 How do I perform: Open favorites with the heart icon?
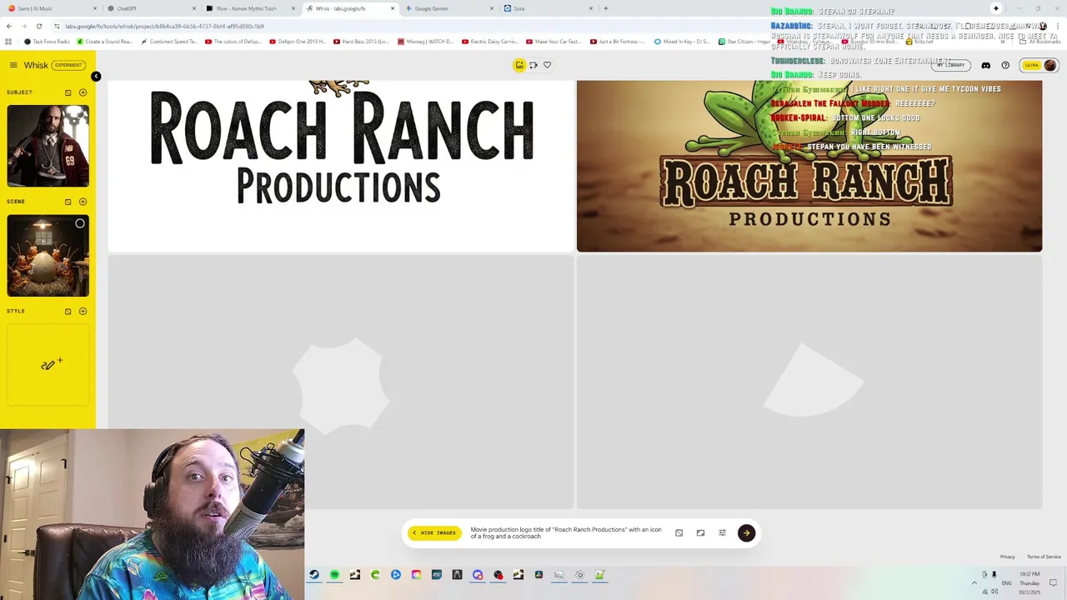coord(548,65)
